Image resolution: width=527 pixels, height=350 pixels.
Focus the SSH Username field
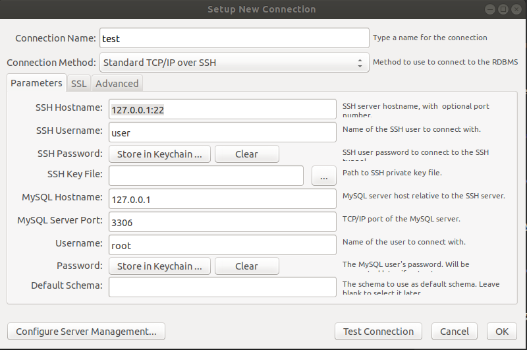222,132
